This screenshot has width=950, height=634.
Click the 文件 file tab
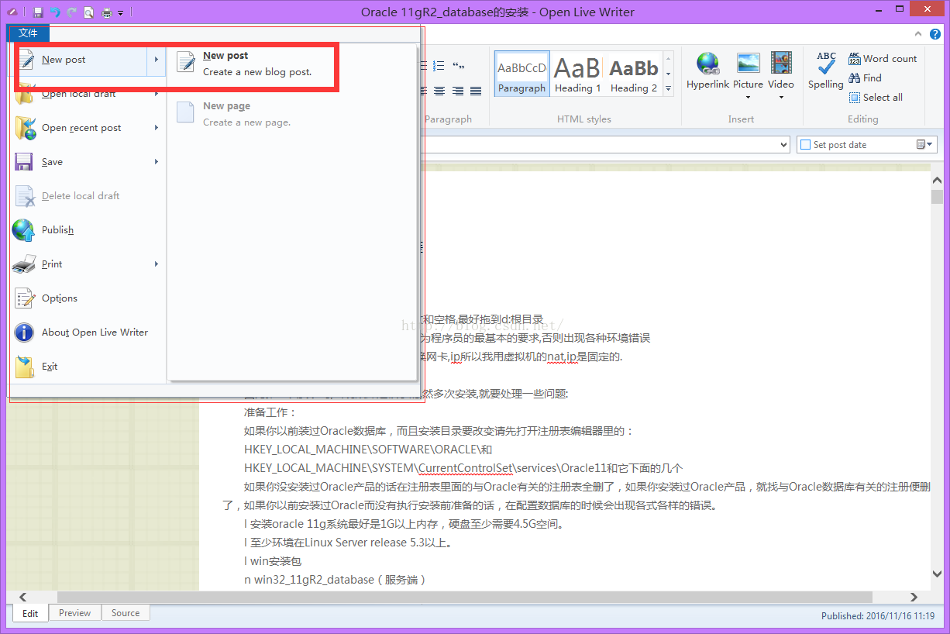pos(28,33)
